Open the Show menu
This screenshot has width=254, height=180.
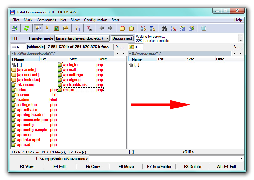pos(75,20)
